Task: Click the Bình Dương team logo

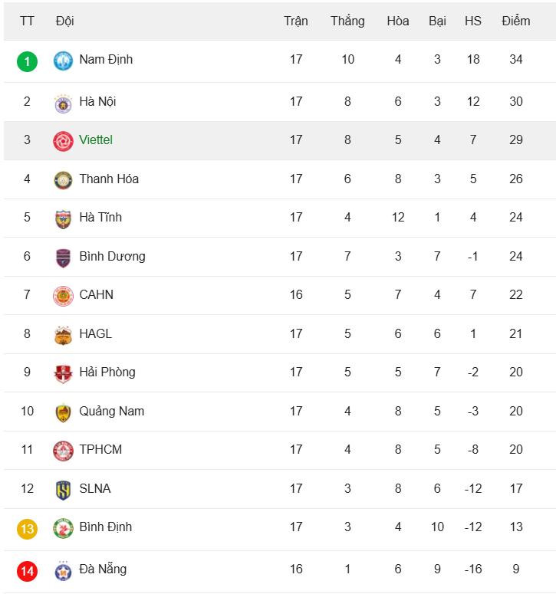Action: (63, 258)
